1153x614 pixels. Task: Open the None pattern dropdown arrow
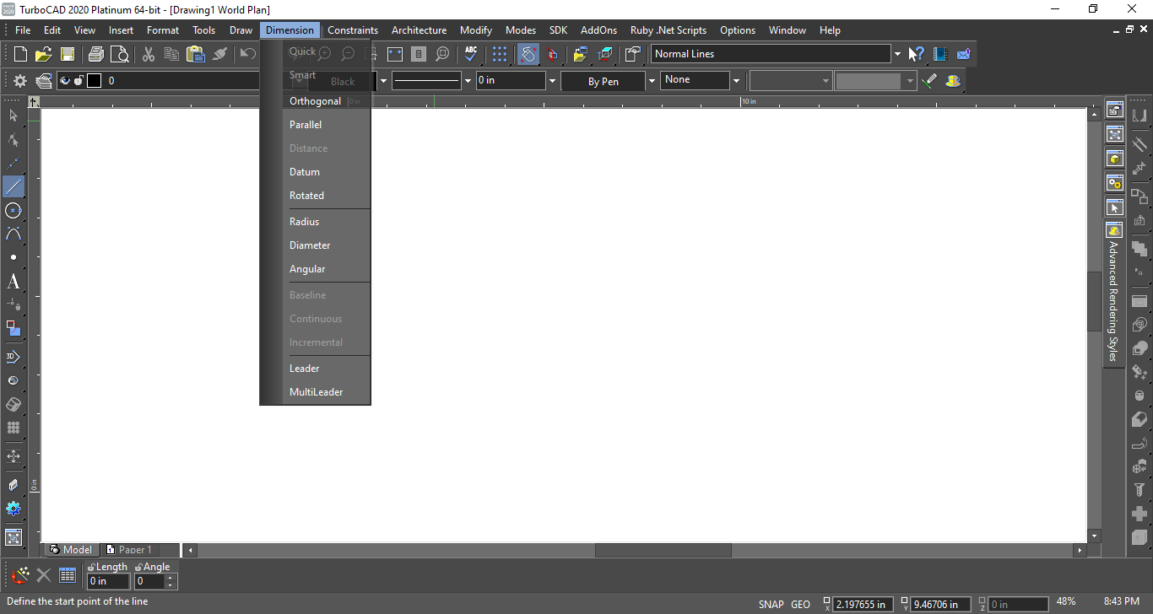tap(737, 81)
